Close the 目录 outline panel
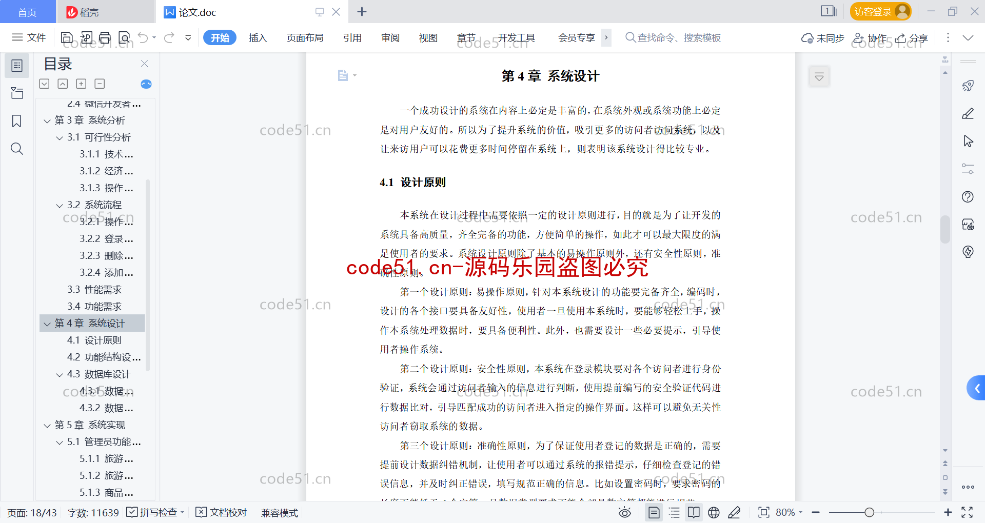 tap(144, 64)
